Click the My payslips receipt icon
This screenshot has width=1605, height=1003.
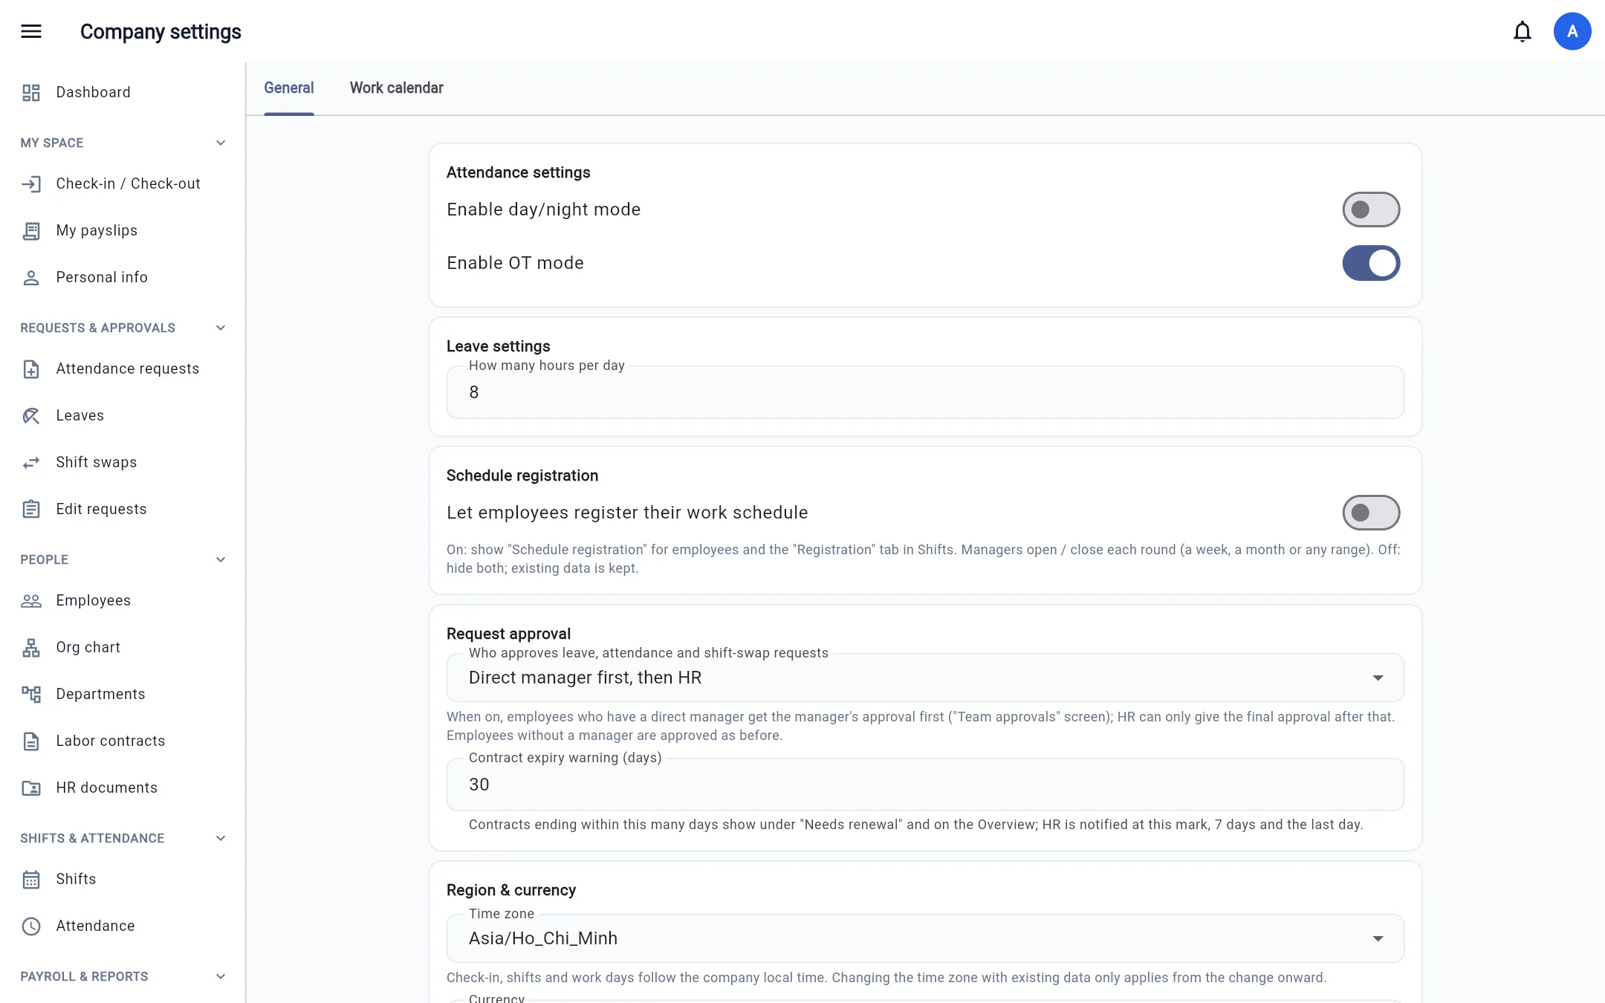click(x=31, y=230)
